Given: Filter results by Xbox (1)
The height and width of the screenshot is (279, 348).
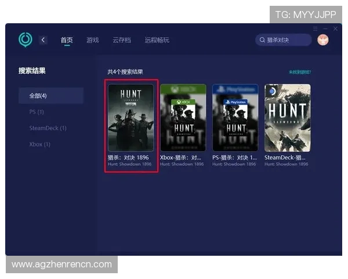Looking at the screenshot, I should point(39,144).
